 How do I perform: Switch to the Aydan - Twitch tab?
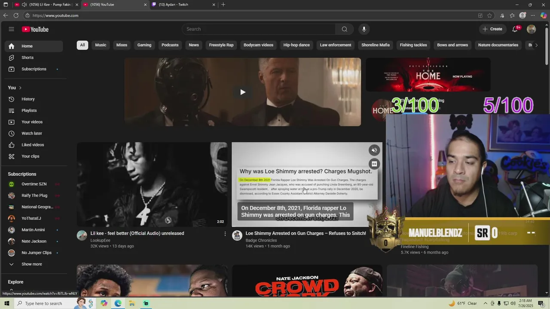coord(183,5)
